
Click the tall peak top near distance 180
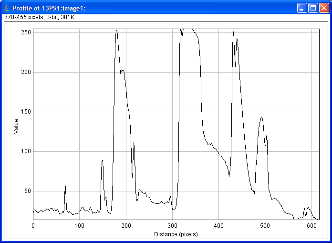tap(116, 31)
